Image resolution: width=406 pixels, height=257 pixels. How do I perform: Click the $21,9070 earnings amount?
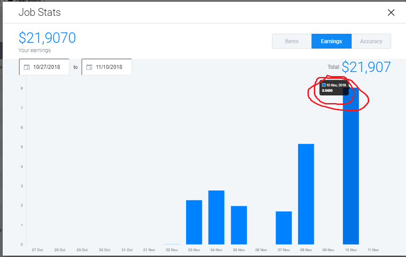[x=47, y=38]
